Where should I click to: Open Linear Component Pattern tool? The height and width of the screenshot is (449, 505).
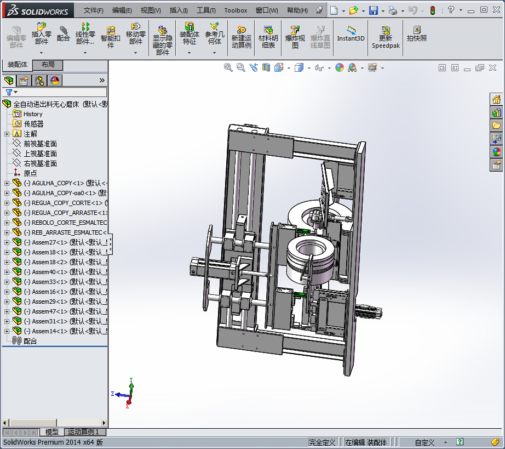(85, 33)
